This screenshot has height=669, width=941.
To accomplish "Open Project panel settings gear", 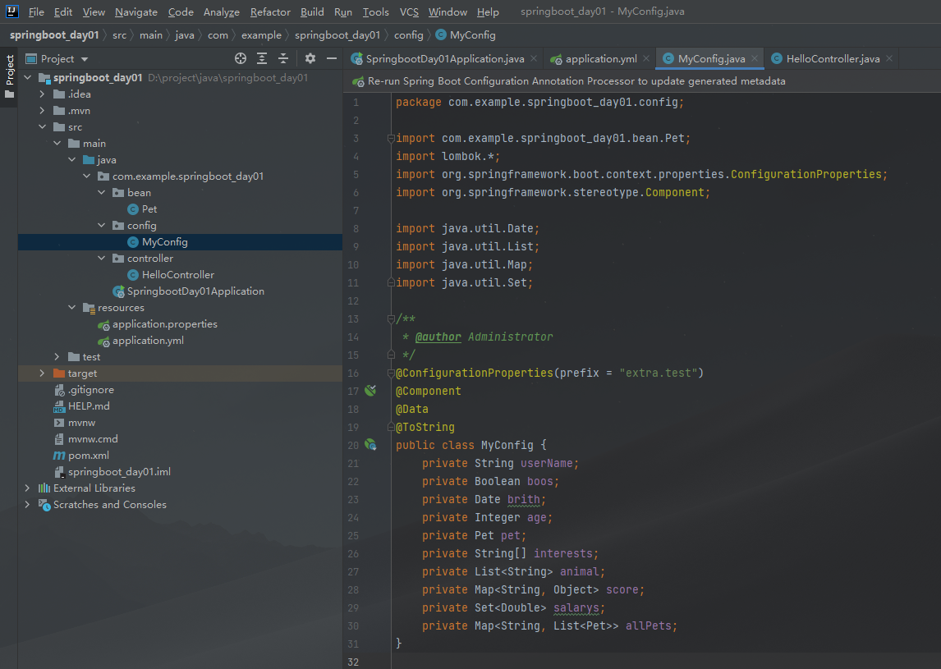I will click(310, 58).
